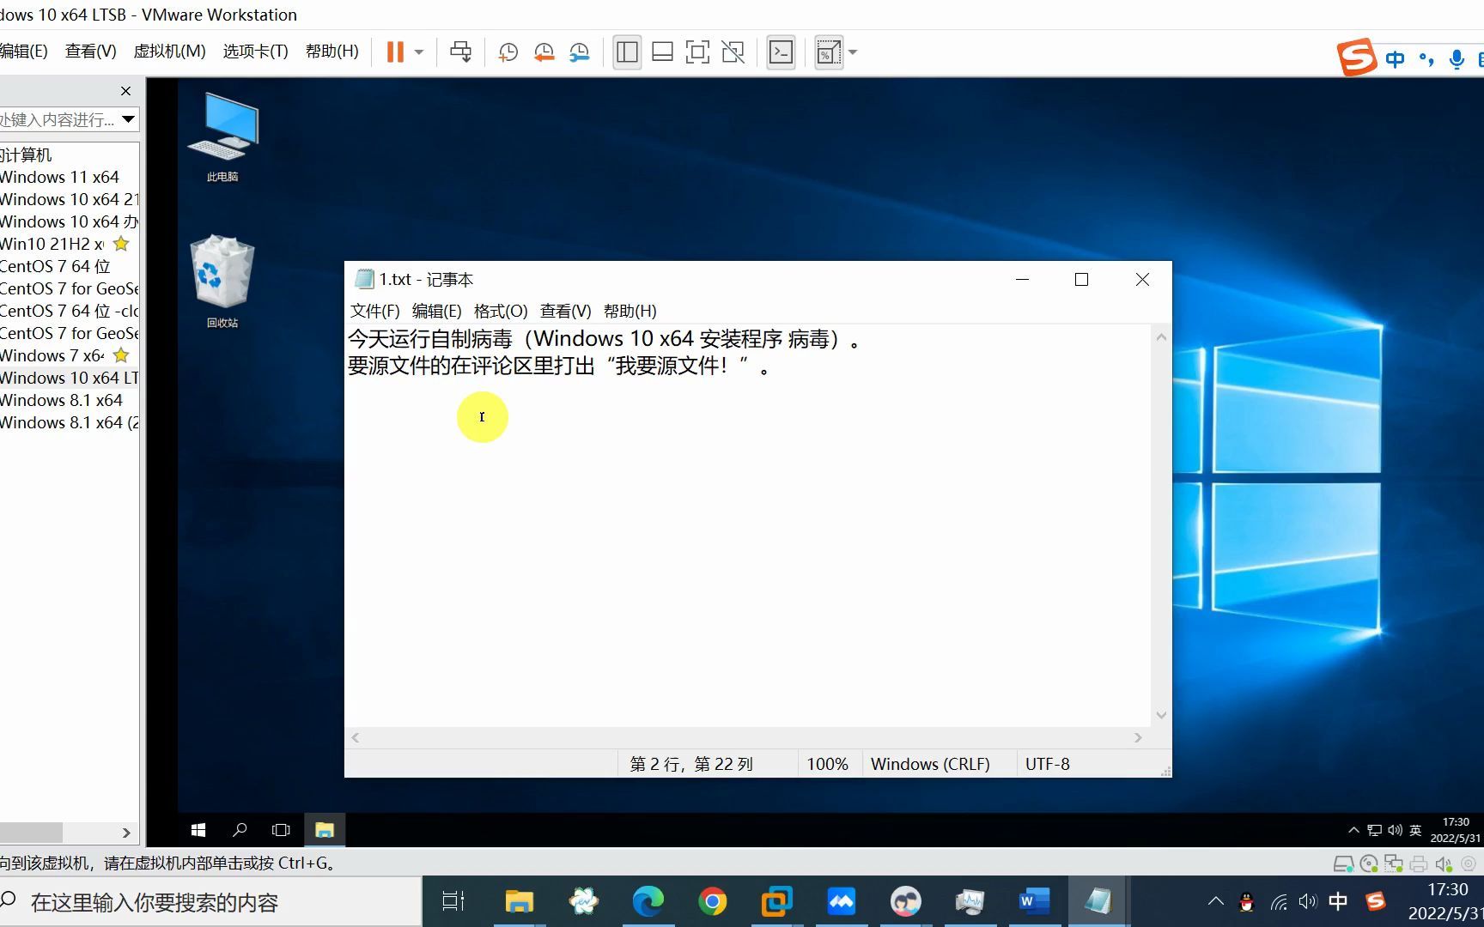
Task: Click the guest network tray icon
Action: [x=1374, y=830]
